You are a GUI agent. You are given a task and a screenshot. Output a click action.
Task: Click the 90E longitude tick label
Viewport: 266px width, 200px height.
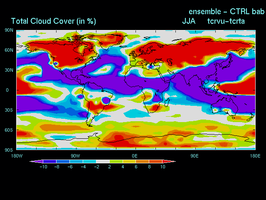(194, 155)
